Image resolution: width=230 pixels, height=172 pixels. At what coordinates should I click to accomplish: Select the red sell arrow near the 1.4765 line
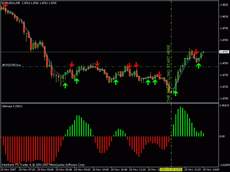pyautogui.click(x=196, y=52)
